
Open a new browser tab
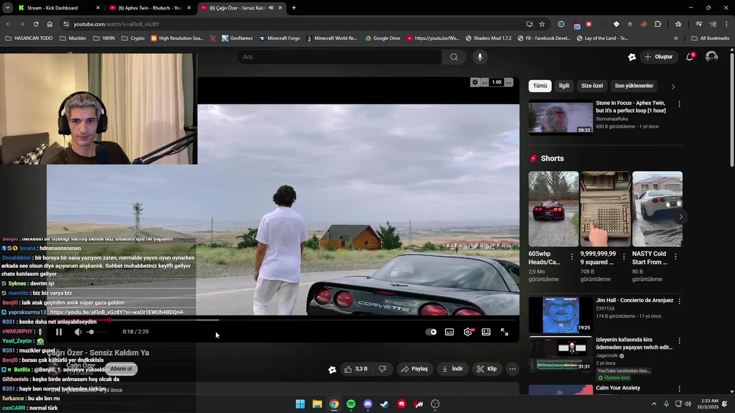(294, 8)
